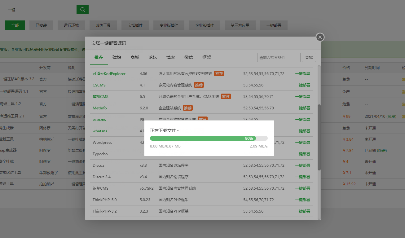405x238 pixels.
Task: Click the 一键部署源码 1.1 plugin name
Action: tap(14, 92)
